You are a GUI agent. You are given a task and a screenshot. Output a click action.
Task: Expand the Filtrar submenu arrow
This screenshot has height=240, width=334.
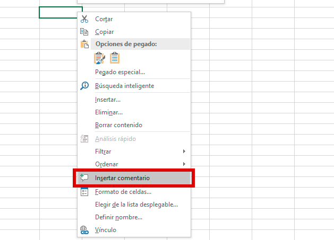coord(184,152)
